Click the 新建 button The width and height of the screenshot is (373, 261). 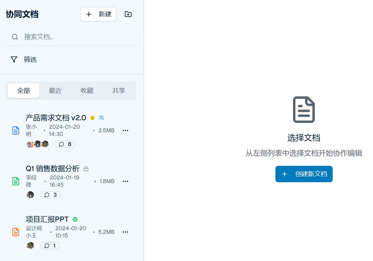click(98, 14)
